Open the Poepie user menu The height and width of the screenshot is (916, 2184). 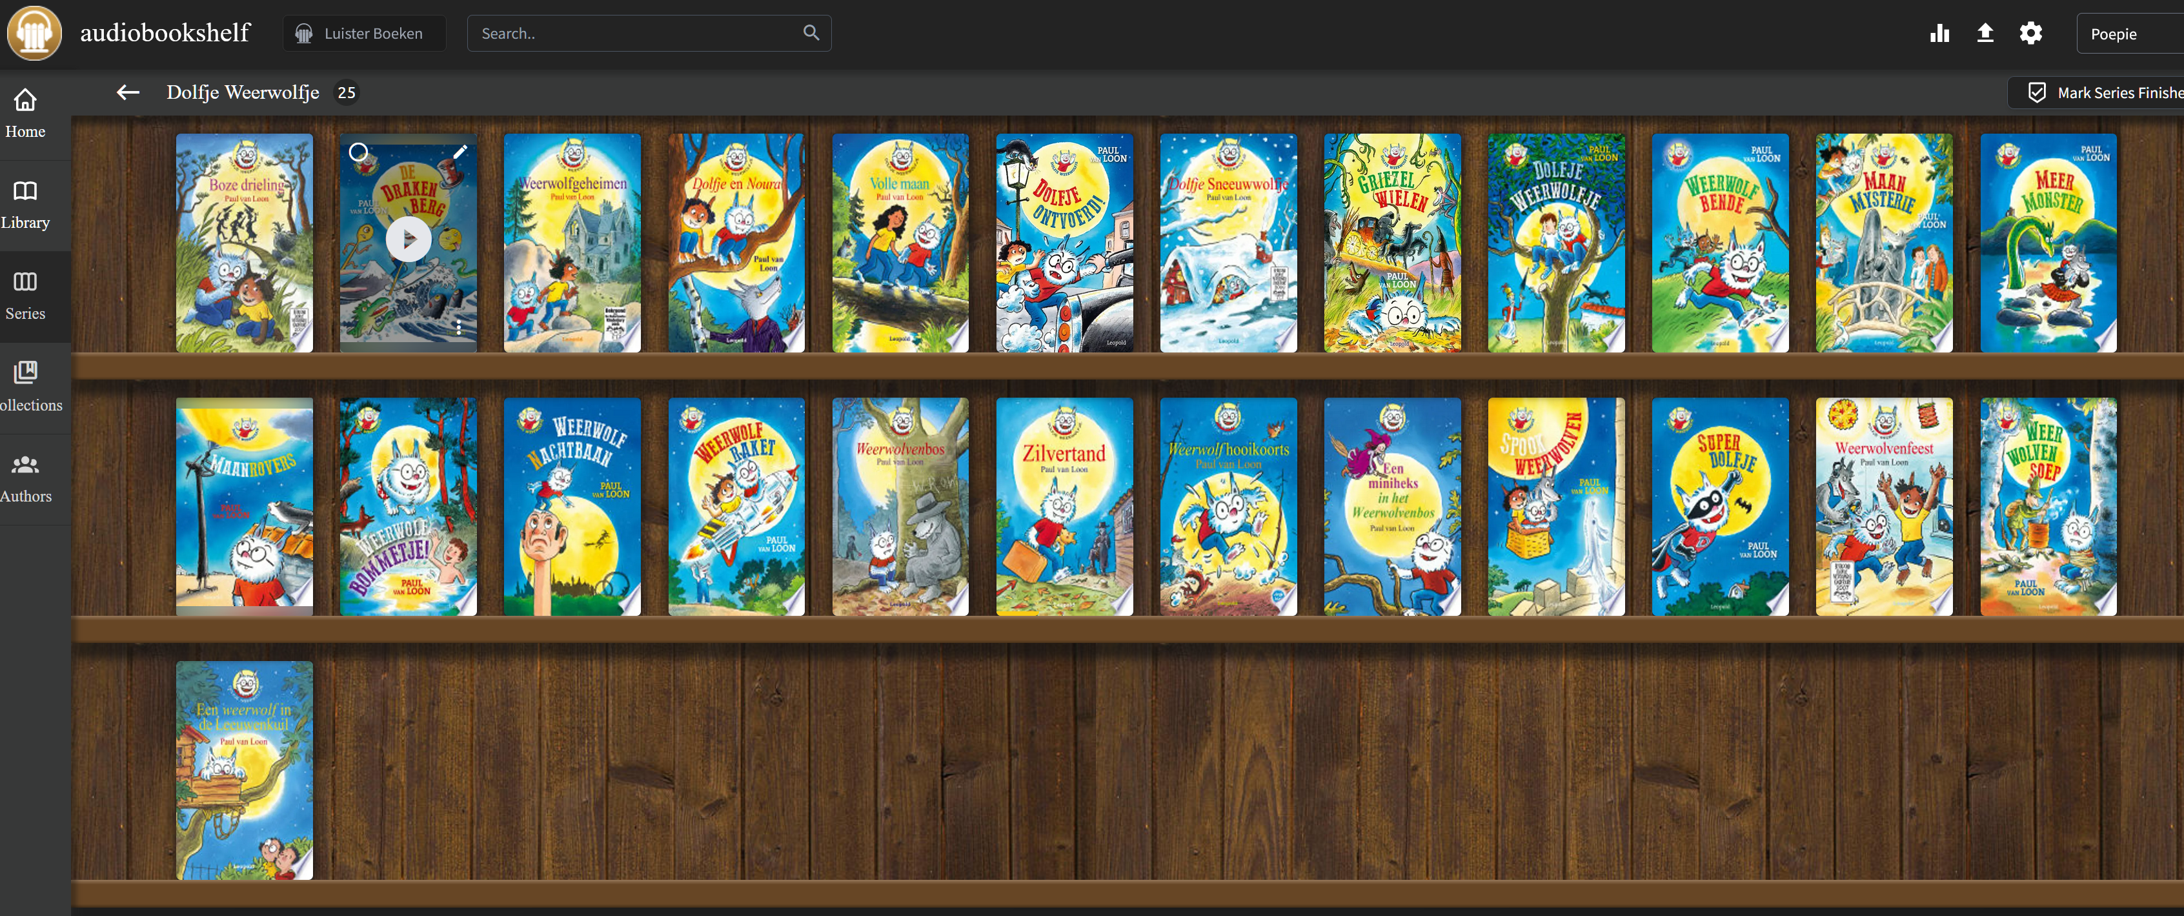2130,34
